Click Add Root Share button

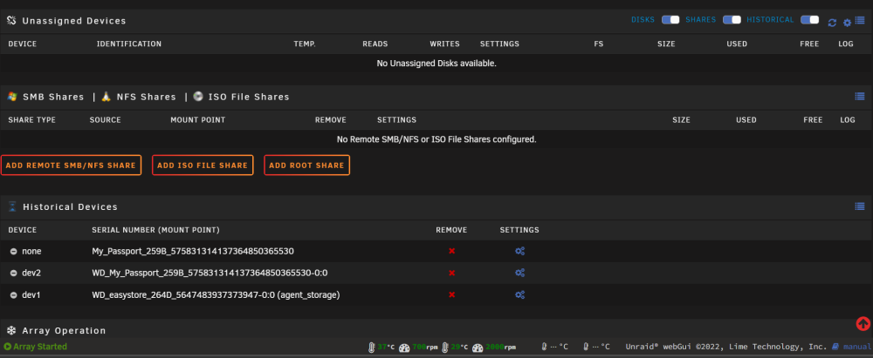(306, 165)
